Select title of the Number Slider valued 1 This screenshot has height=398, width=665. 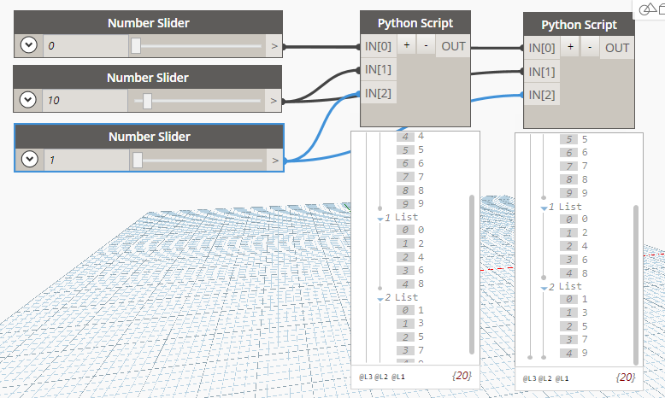150,137
